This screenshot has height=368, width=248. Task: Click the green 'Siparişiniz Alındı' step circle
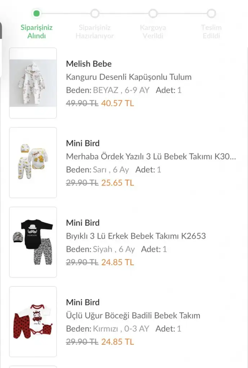[36, 14]
